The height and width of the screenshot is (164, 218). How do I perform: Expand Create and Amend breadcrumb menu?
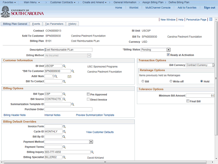(95, 2)
